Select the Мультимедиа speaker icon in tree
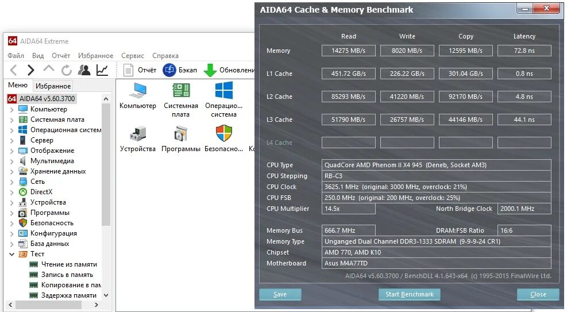This screenshot has height=312, width=567. (x=23, y=161)
